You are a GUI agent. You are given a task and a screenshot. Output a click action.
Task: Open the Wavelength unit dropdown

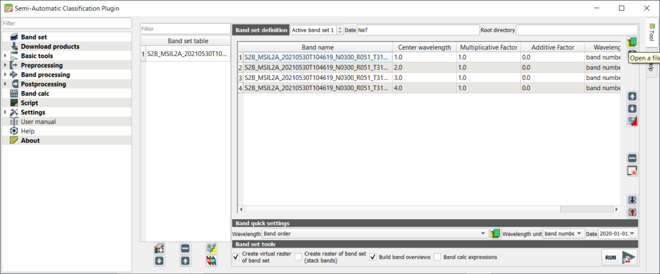click(563, 233)
